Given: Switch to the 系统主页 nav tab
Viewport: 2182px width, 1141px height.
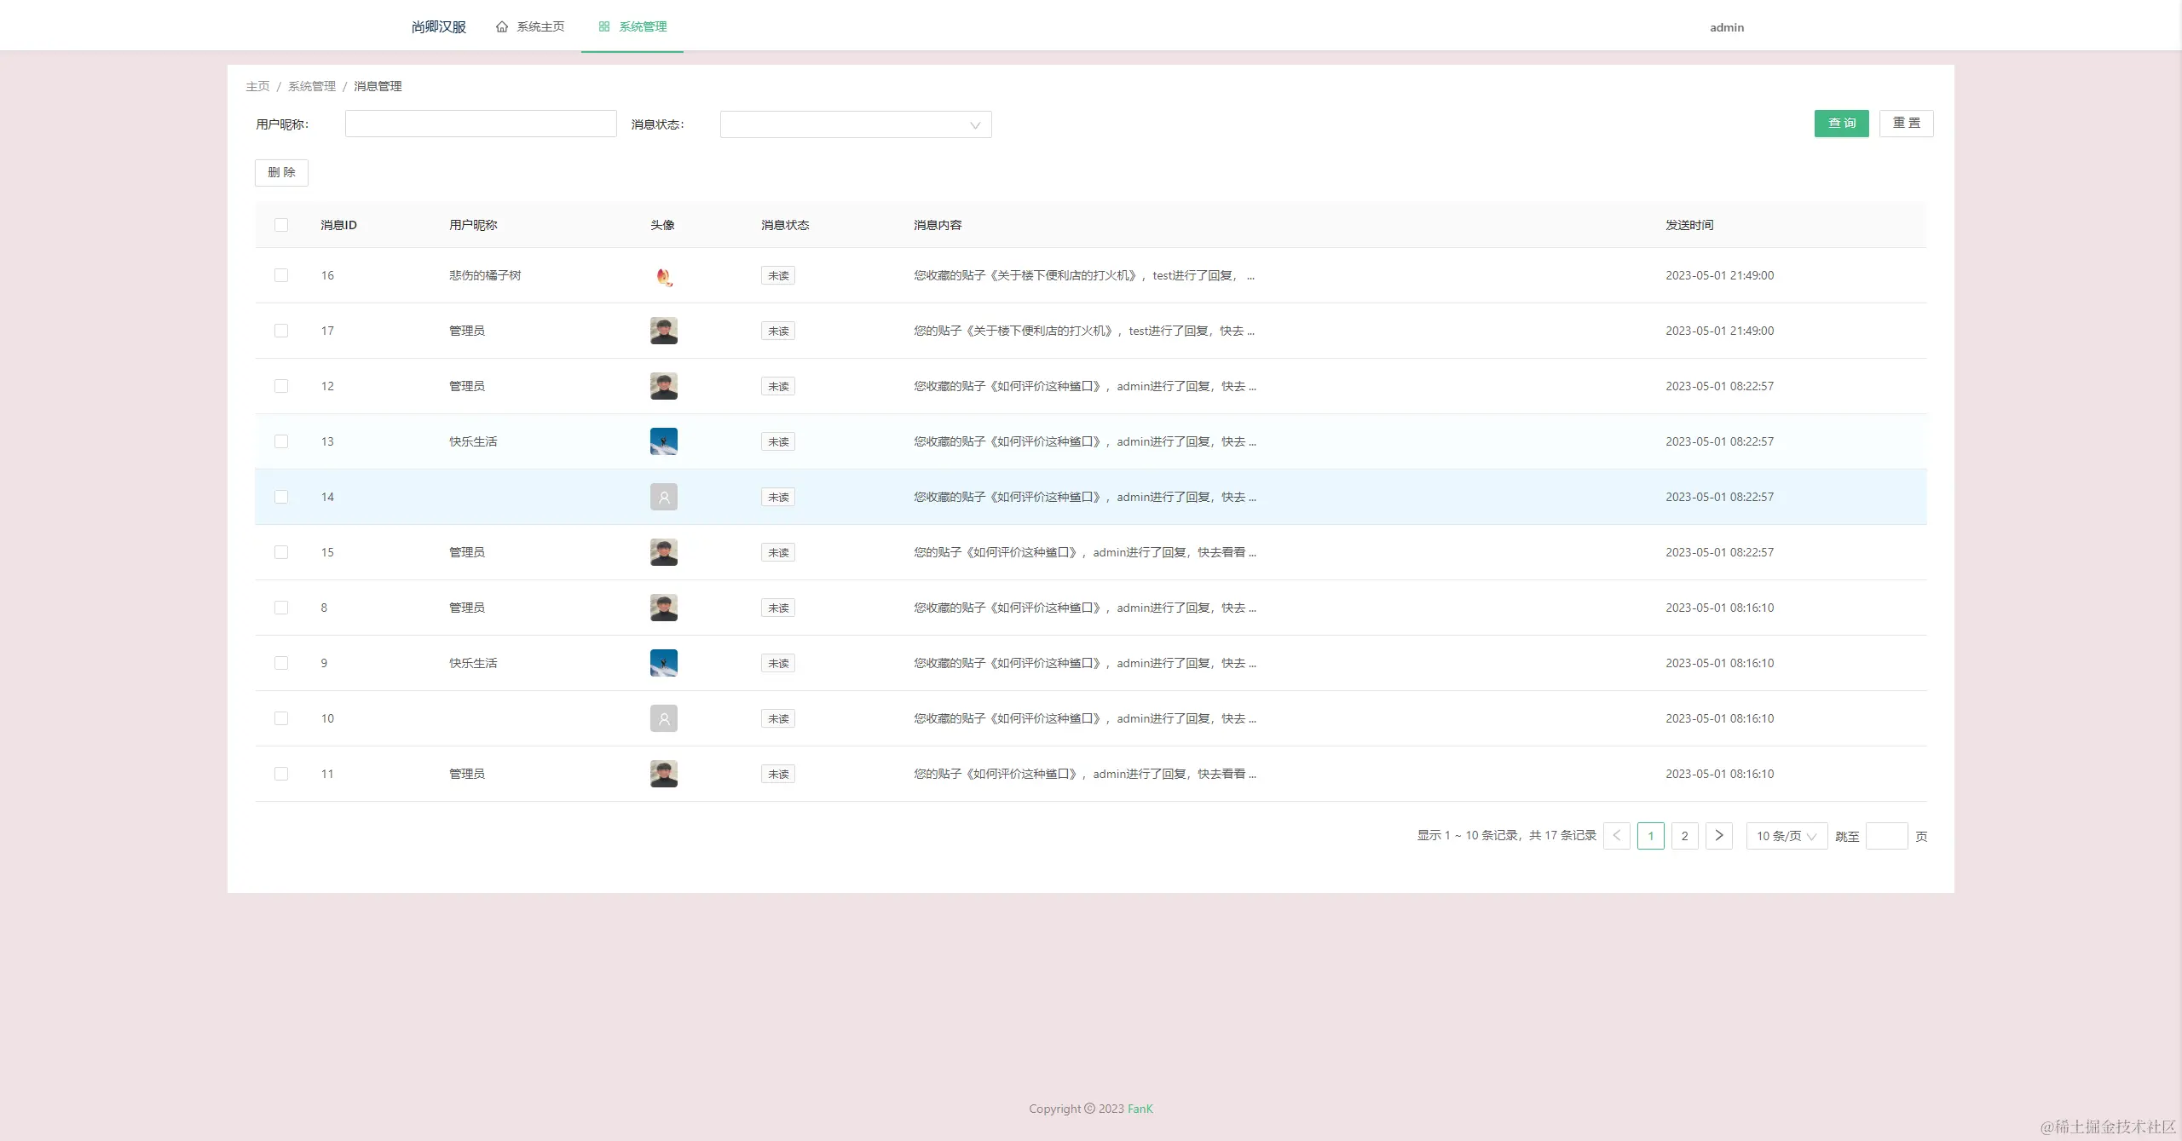Looking at the screenshot, I should click(530, 27).
